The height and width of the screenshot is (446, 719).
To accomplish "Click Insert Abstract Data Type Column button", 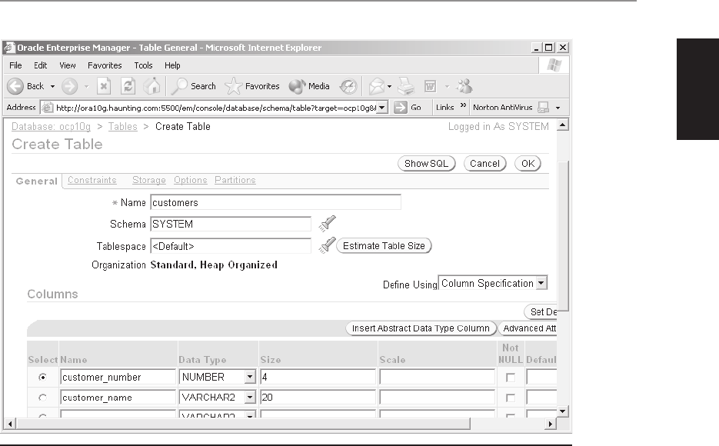I will point(421,328).
